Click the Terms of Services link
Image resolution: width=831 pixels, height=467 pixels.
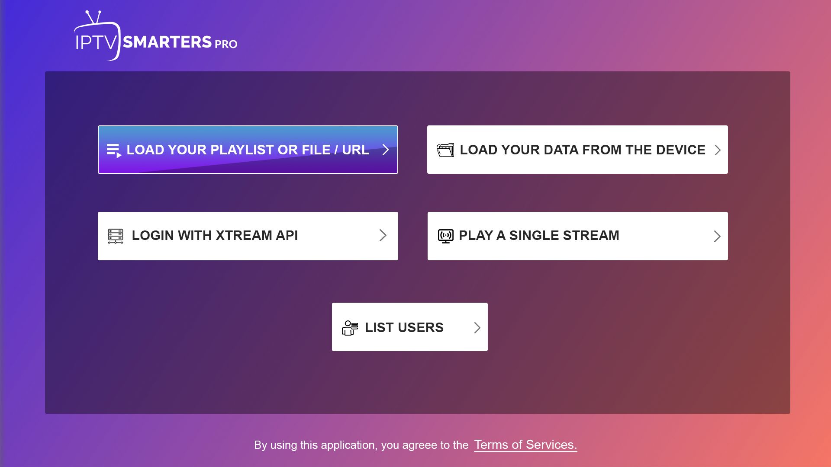525,445
